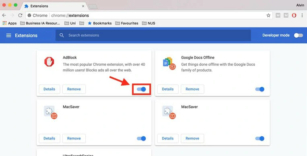Click the Google Docs Offline title text
307x156 pixels.
pos(198,58)
